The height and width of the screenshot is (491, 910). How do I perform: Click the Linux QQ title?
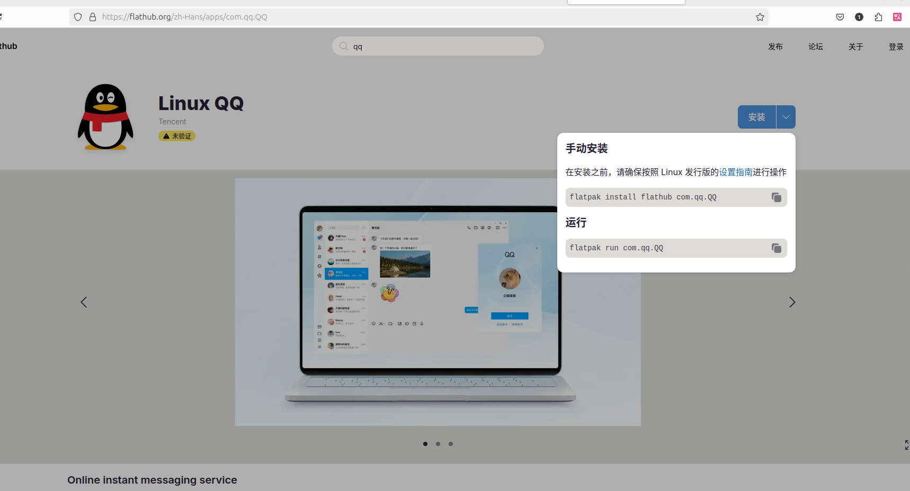(201, 103)
